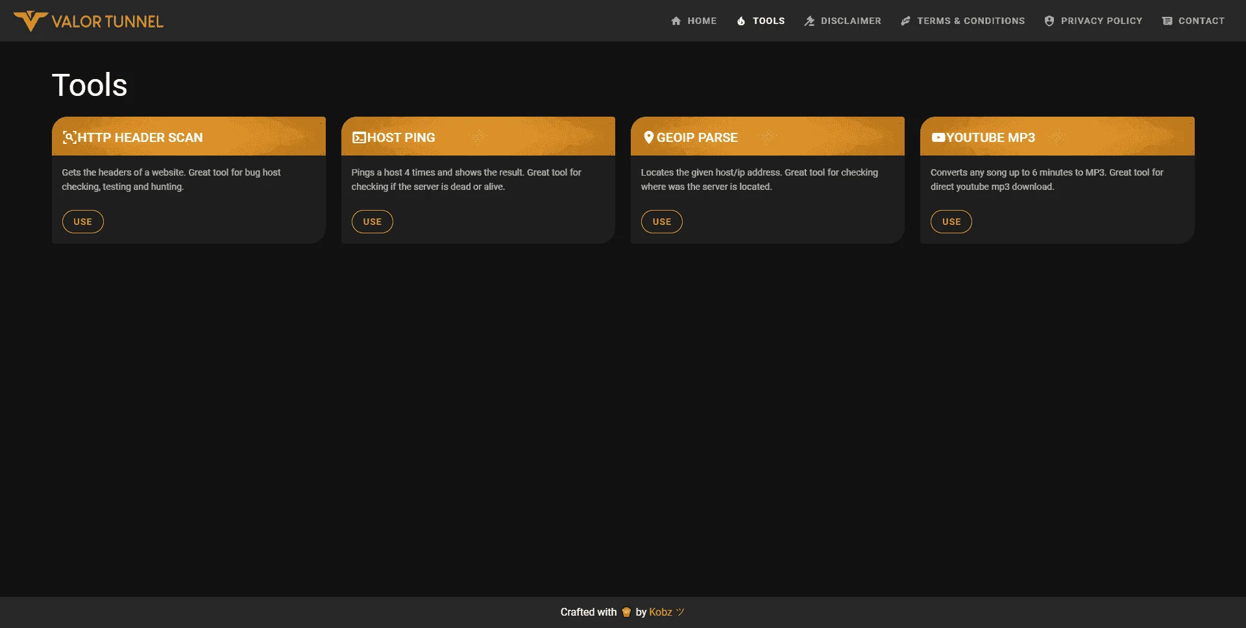Viewport: 1246px width, 628px height.
Task: Open the Home menu item
Action: [x=693, y=21]
